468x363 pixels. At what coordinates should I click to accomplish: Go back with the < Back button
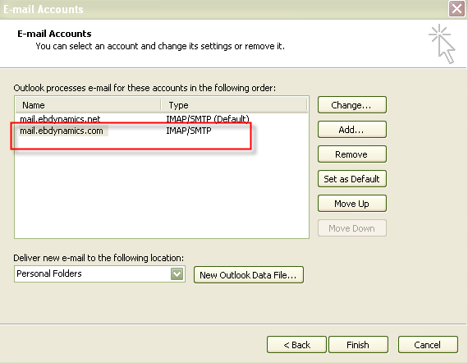pos(296,345)
